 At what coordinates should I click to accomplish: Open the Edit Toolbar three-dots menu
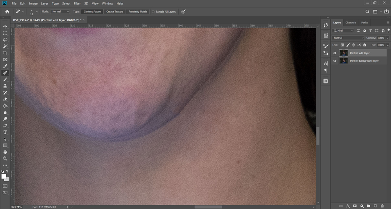click(5, 165)
